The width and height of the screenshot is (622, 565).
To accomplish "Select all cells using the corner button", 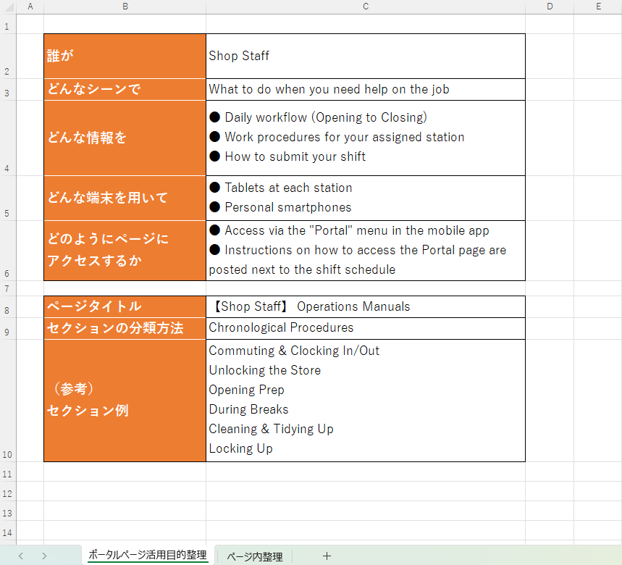I will [7, 7].
